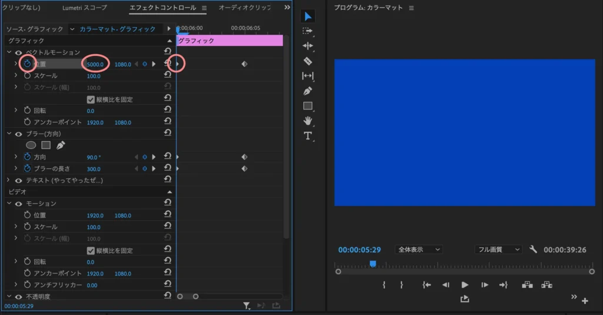Switch to the オーディオクリップ tab

tap(244, 8)
